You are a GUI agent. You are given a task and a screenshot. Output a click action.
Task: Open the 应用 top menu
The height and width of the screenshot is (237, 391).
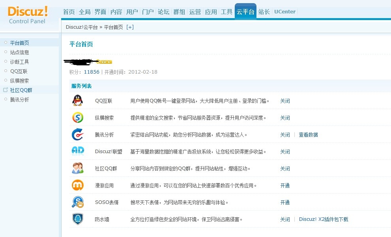tap(211, 12)
